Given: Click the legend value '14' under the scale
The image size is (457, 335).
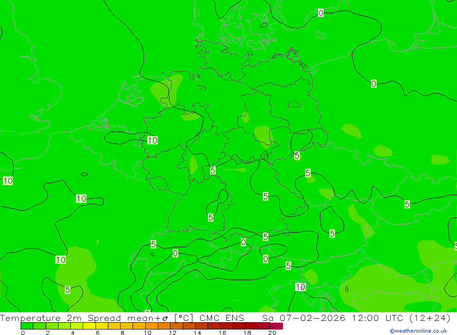Looking at the screenshot, I should 197,333.
